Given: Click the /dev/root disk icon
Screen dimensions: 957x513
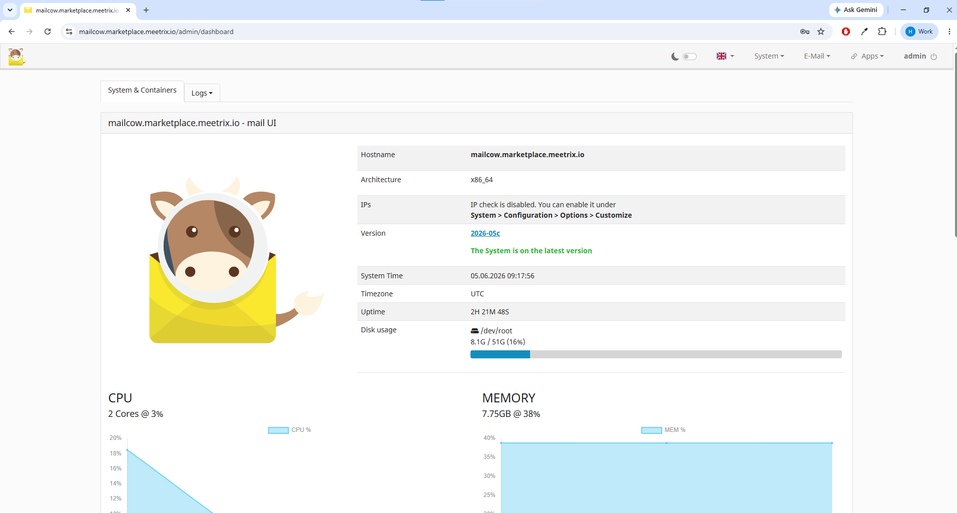Looking at the screenshot, I should pyautogui.click(x=474, y=331).
